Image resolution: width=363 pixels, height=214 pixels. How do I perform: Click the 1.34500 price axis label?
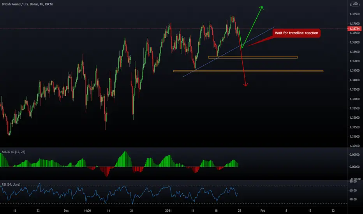pos(354,70)
